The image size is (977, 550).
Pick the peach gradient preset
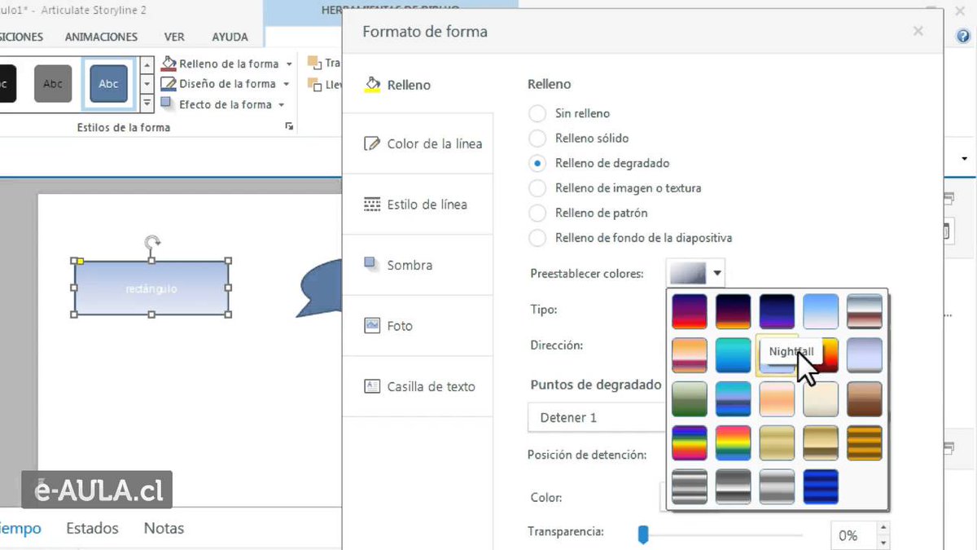[x=778, y=399]
